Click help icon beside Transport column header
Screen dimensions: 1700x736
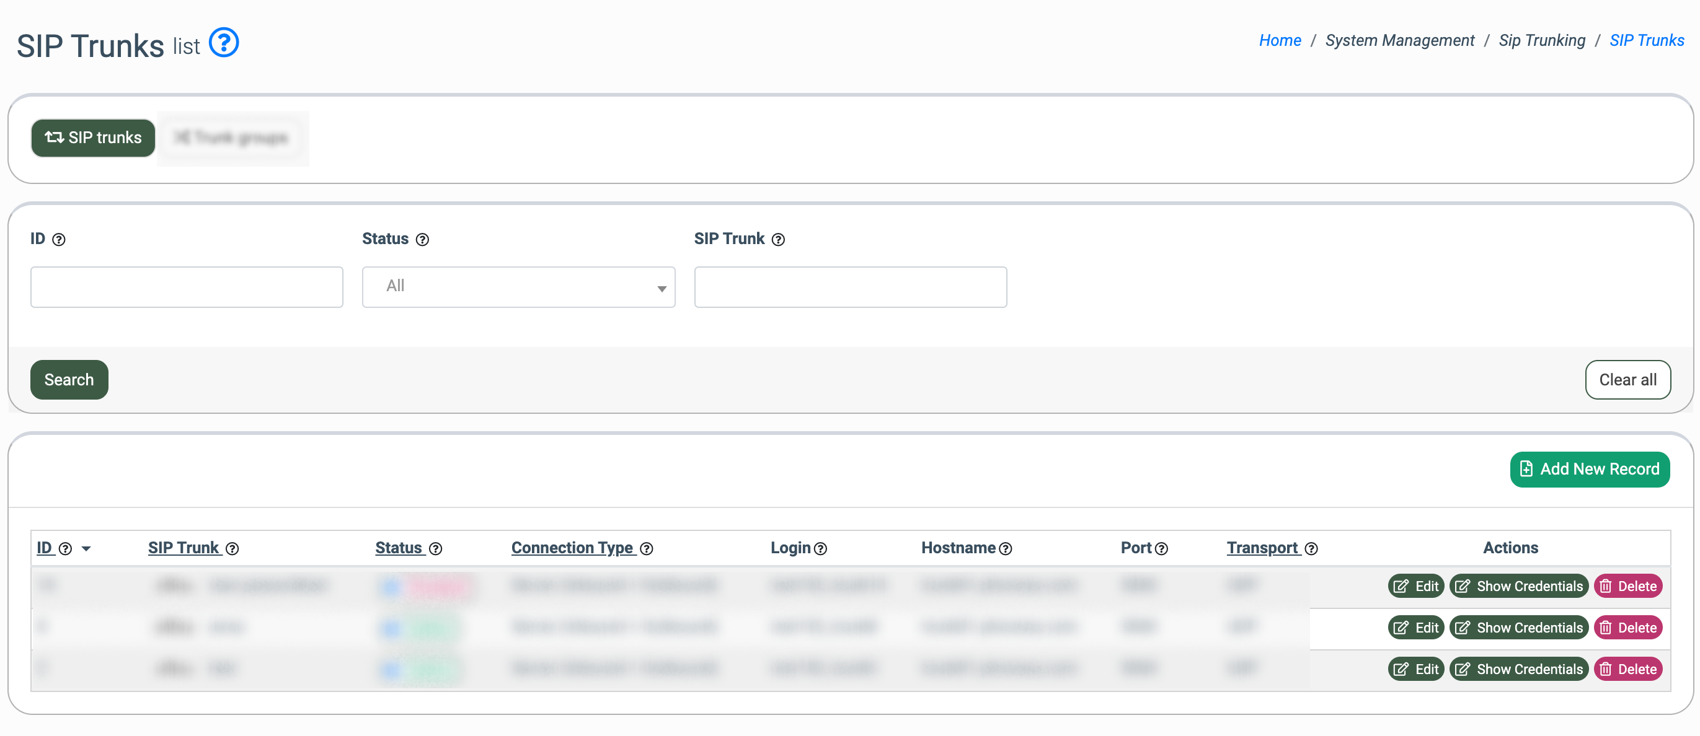coord(1311,549)
